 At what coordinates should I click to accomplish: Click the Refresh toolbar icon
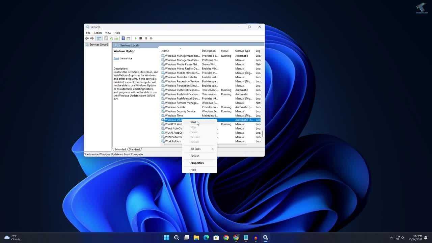111,38
